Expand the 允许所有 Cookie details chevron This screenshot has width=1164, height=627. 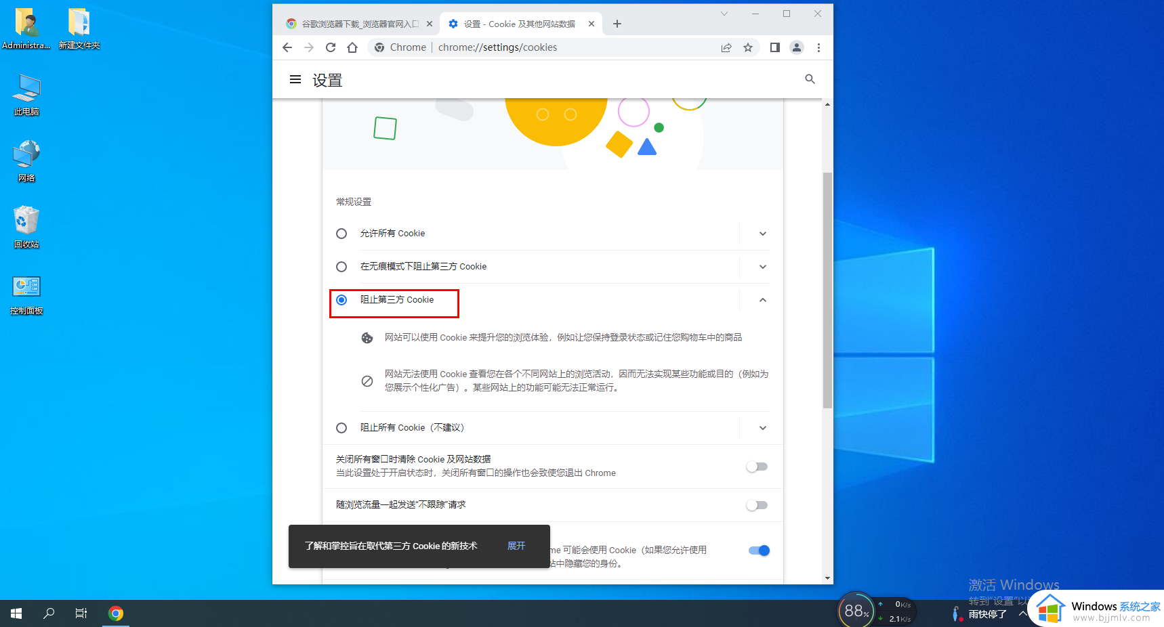763,234
